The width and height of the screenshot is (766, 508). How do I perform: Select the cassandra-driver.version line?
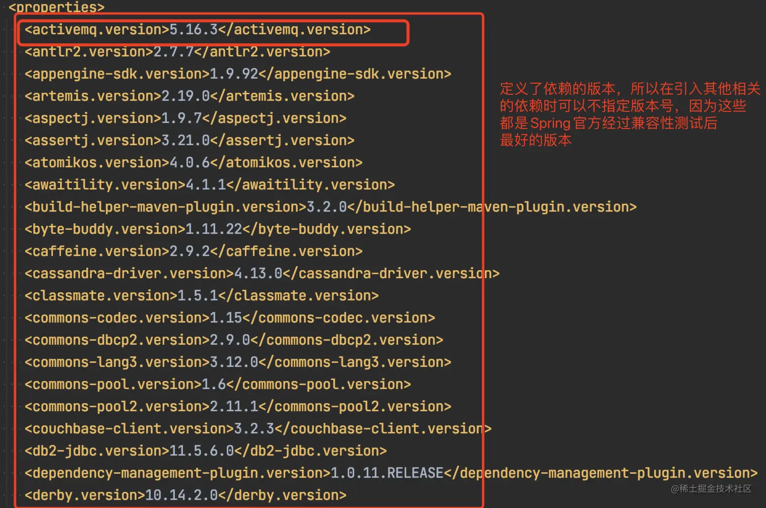pos(262,274)
